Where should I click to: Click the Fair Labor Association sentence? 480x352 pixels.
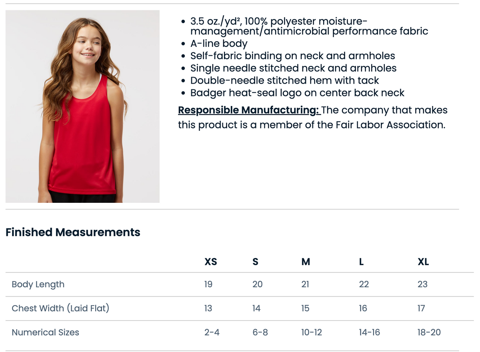tap(313, 118)
